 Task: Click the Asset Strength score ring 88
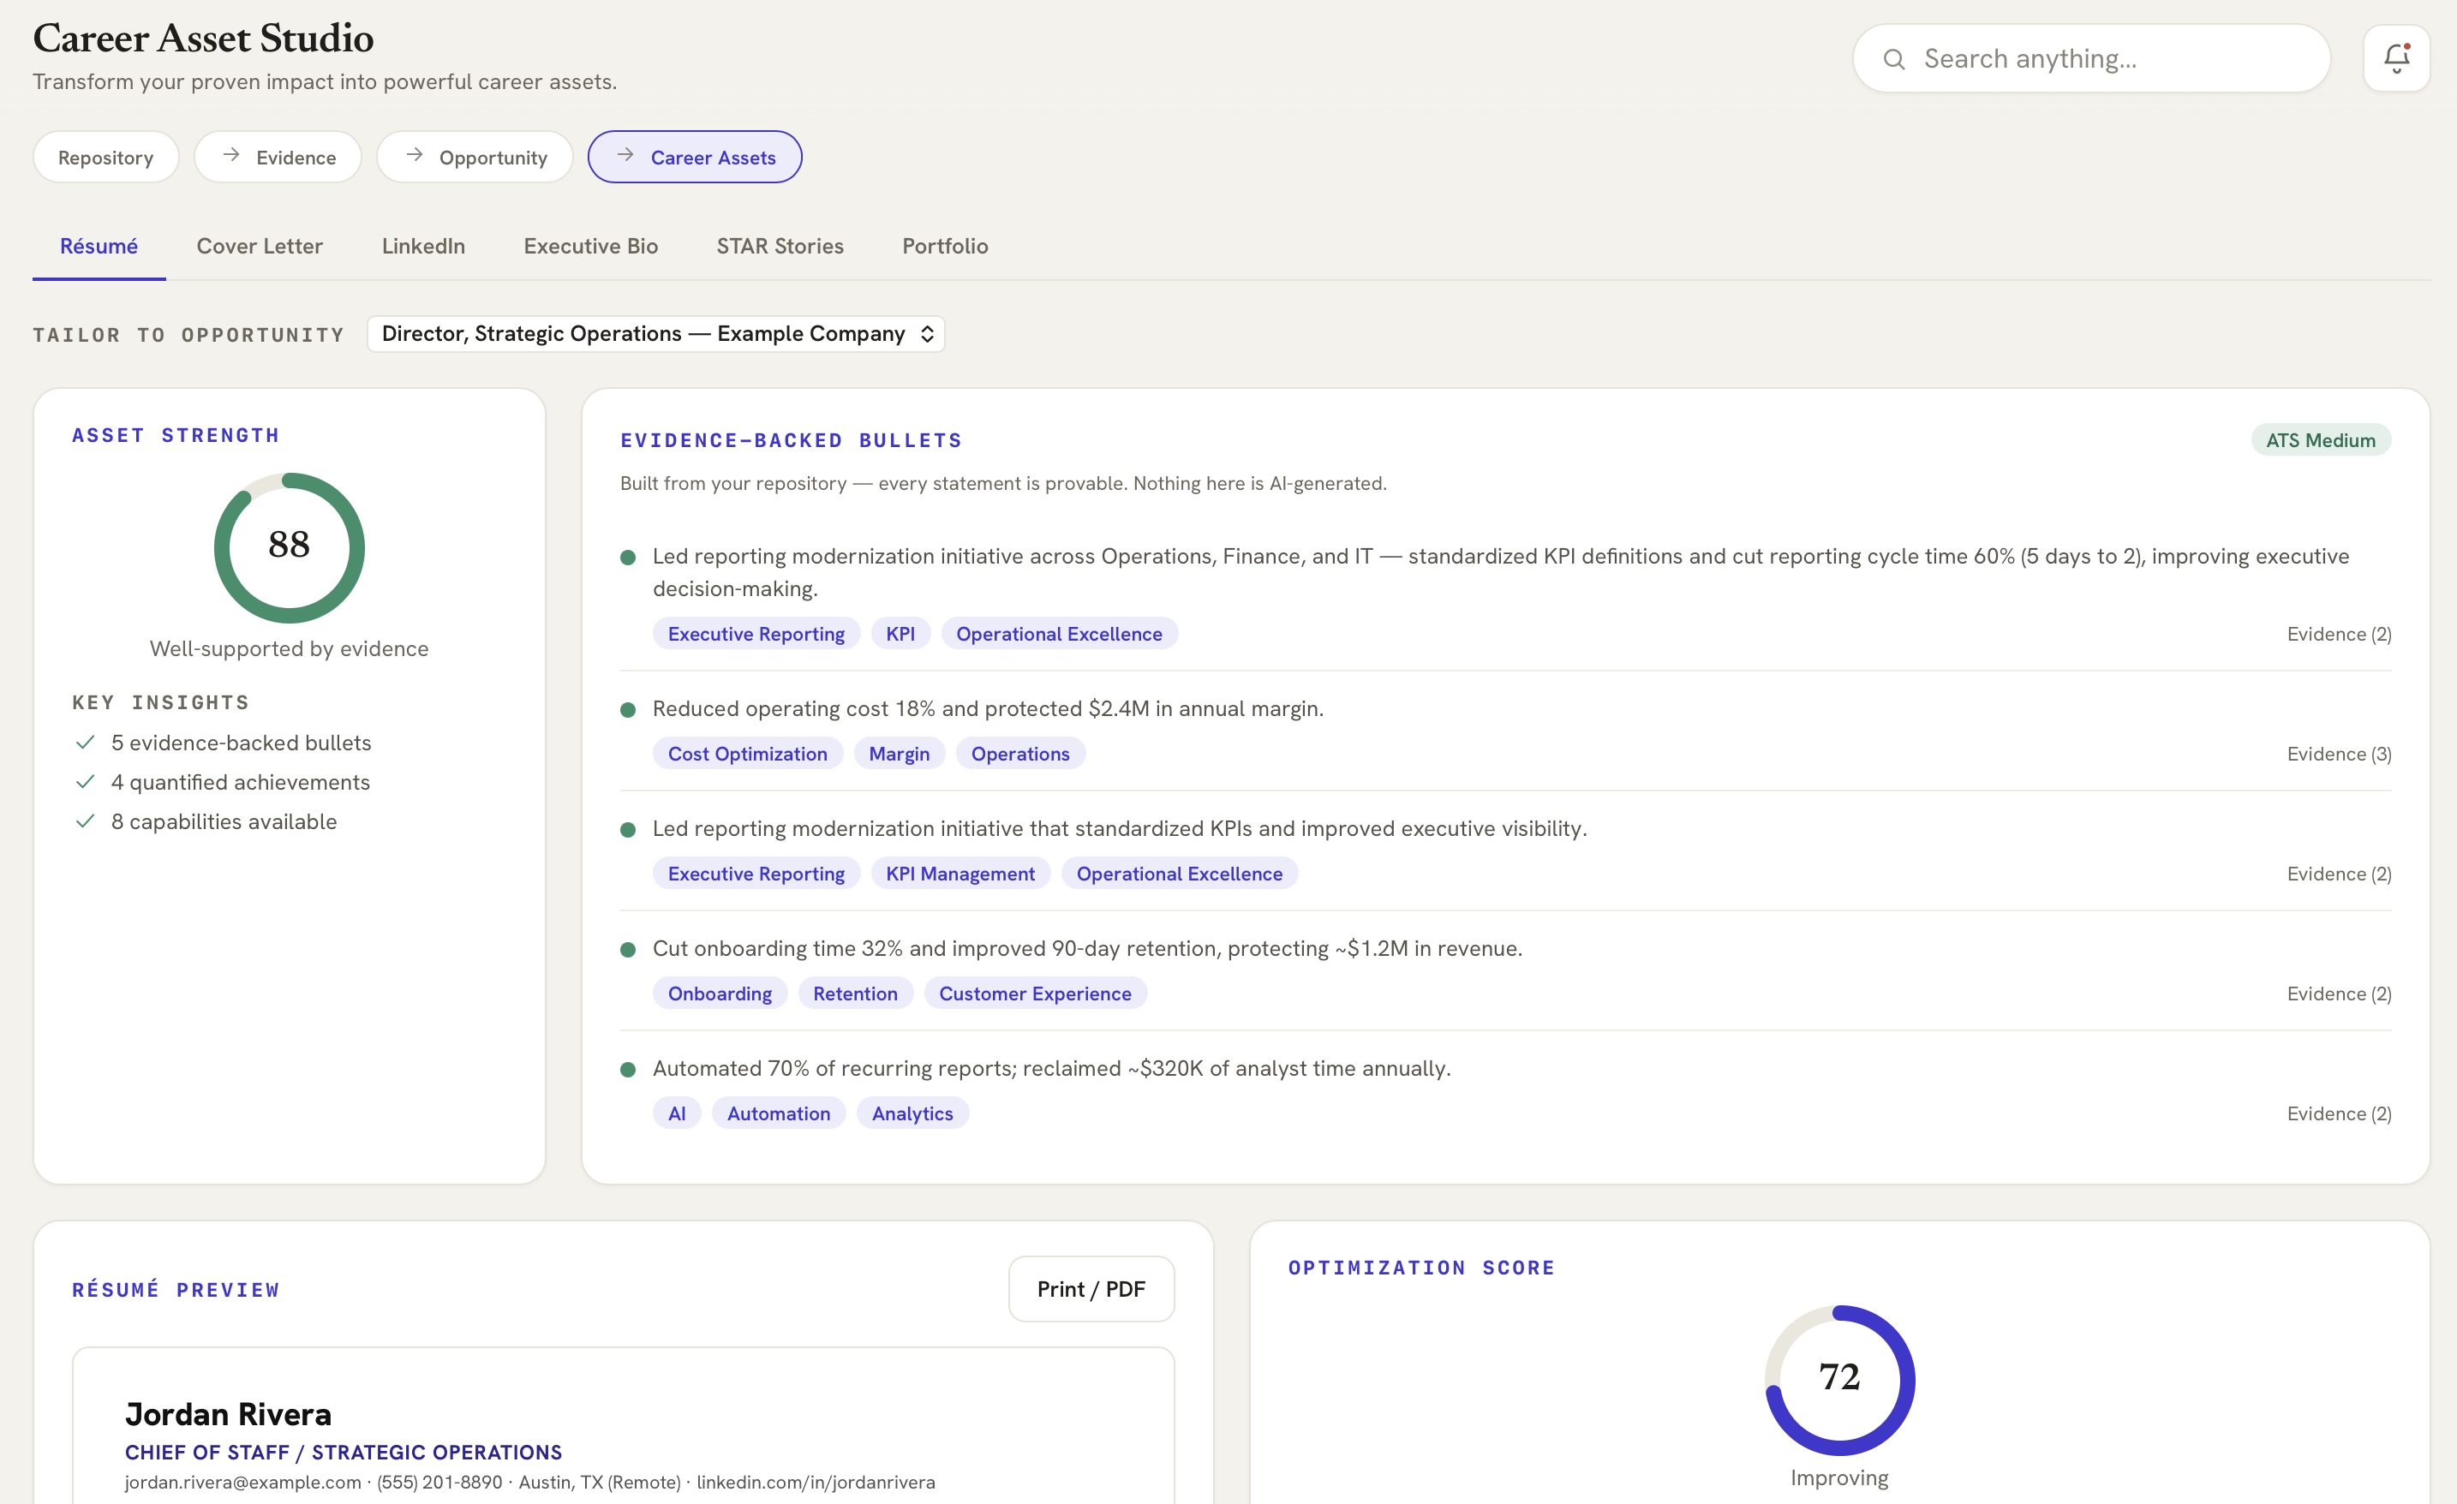tap(290, 547)
